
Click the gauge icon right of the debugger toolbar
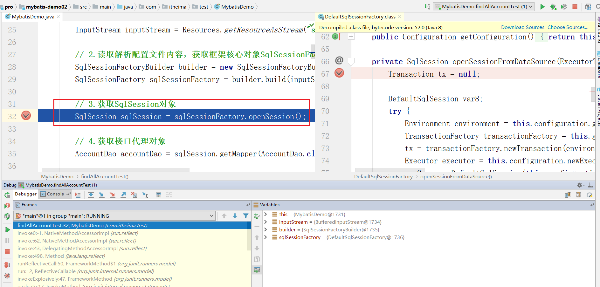[x=590, y=195]
